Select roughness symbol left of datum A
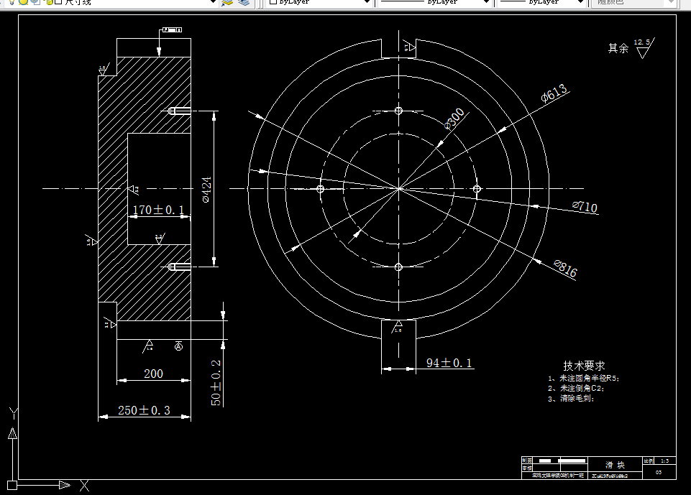 point(149,346)
